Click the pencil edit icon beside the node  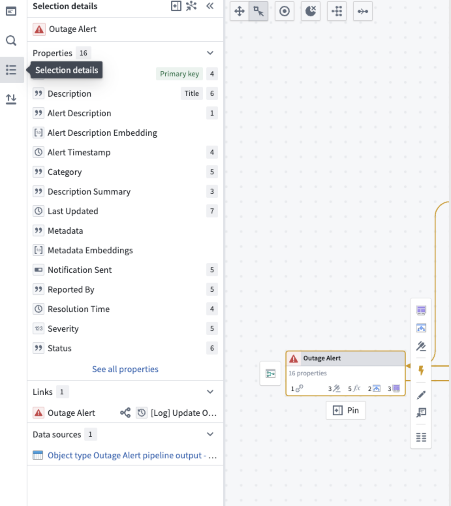click(x=421, y=395)
